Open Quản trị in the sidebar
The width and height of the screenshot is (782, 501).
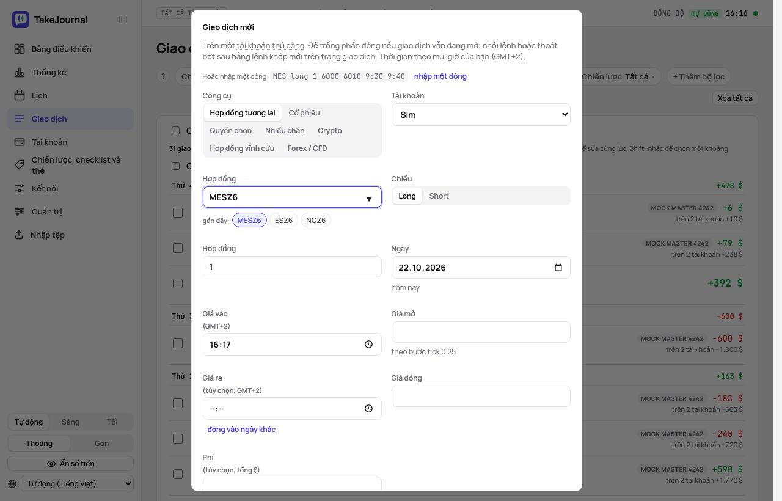[70, 211]
